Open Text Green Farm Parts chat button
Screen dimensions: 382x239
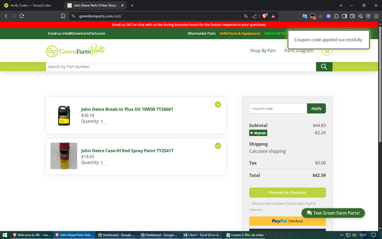click(333, 213)
